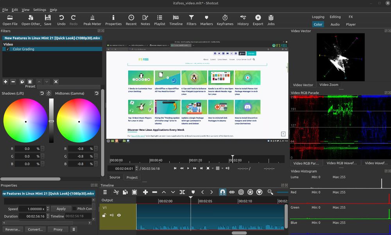Screen dimensions: 391x235
Task: Open the grid display dropdown arrow
Action: pos(222,168)
